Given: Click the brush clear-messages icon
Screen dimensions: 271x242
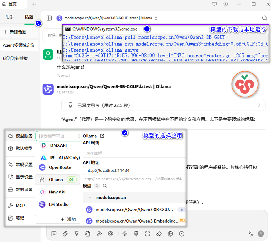Looking at the screenshot, I should click(136, 234).
